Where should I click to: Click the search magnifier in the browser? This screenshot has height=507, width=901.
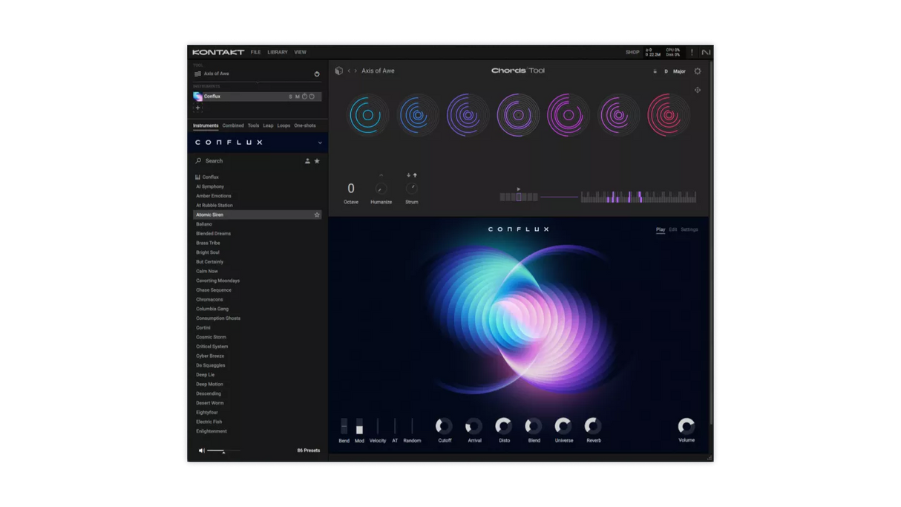pyautogui.click(x=197, y=160)
